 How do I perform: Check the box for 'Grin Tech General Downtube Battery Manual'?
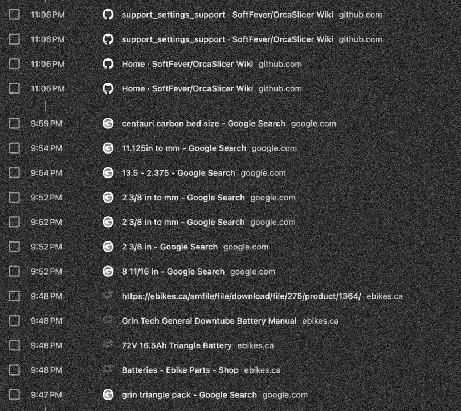14,321
